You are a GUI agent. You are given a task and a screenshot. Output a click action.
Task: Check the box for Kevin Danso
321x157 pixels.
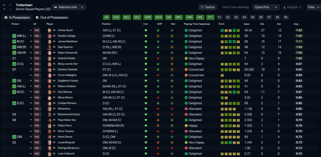[x=4, y=137]
